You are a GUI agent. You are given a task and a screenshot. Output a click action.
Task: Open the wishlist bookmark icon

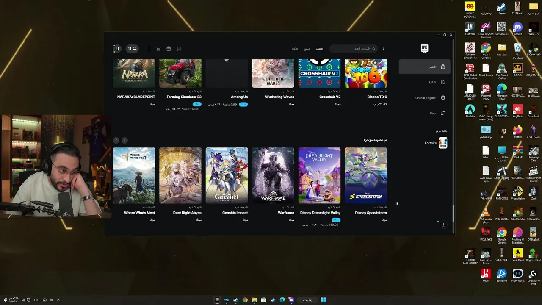179,49
